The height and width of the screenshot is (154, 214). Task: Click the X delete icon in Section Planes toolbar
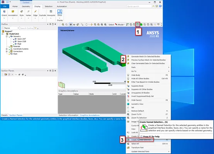click(12, 75)
